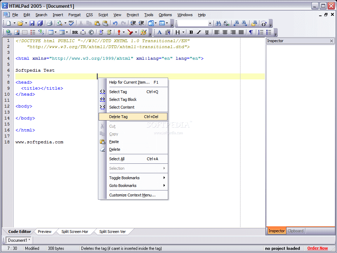Image resolution: width=337 pixels, height=253 pixels.
Task: Toggle Underline formatting
Action: pos(207,32)
